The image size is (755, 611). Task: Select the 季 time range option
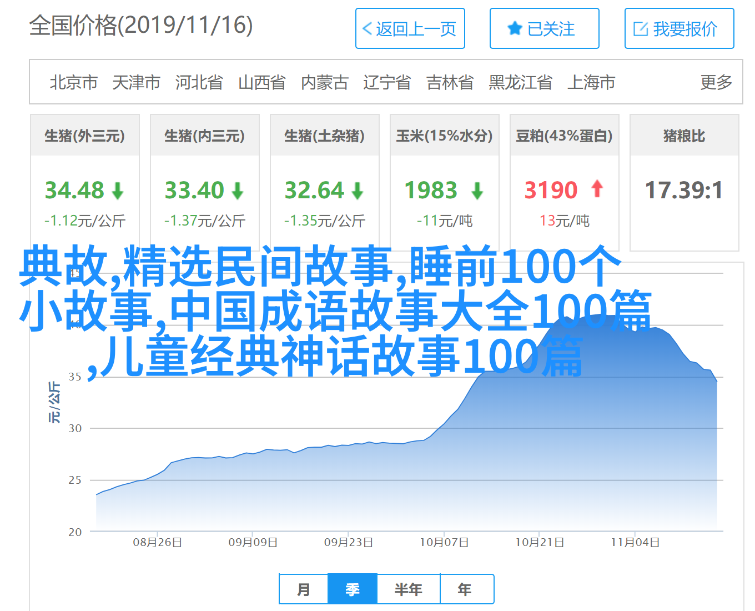click(353, 589)
